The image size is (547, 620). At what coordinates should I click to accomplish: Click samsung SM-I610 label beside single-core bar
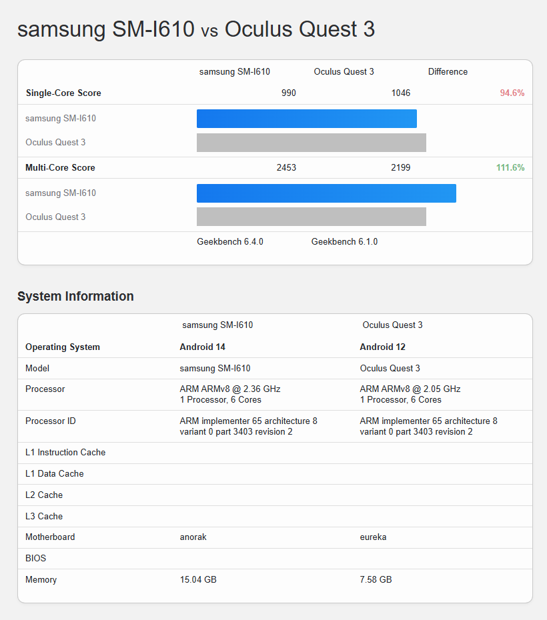(x=61, y=118)
